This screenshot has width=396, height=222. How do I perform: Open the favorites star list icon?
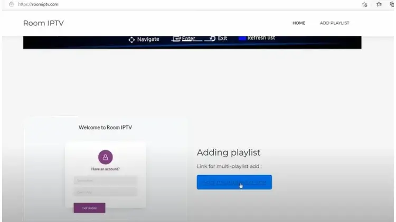(379, 4)
